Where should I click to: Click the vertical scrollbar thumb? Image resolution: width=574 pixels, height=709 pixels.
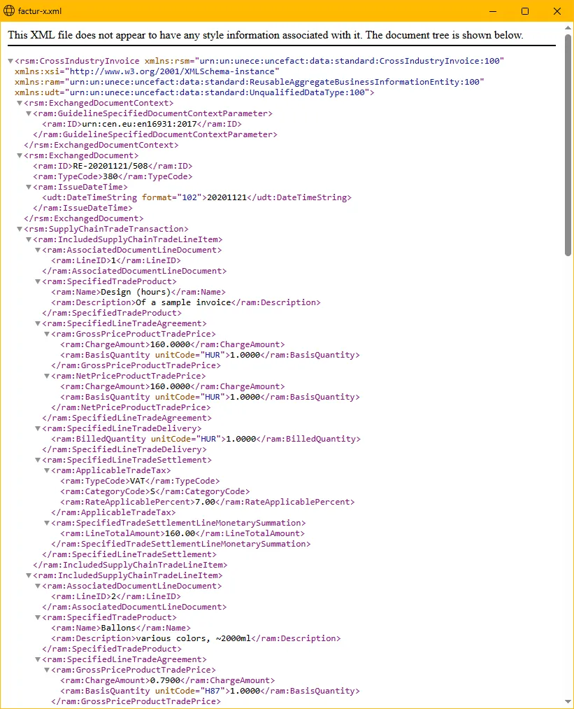(568, 145)
